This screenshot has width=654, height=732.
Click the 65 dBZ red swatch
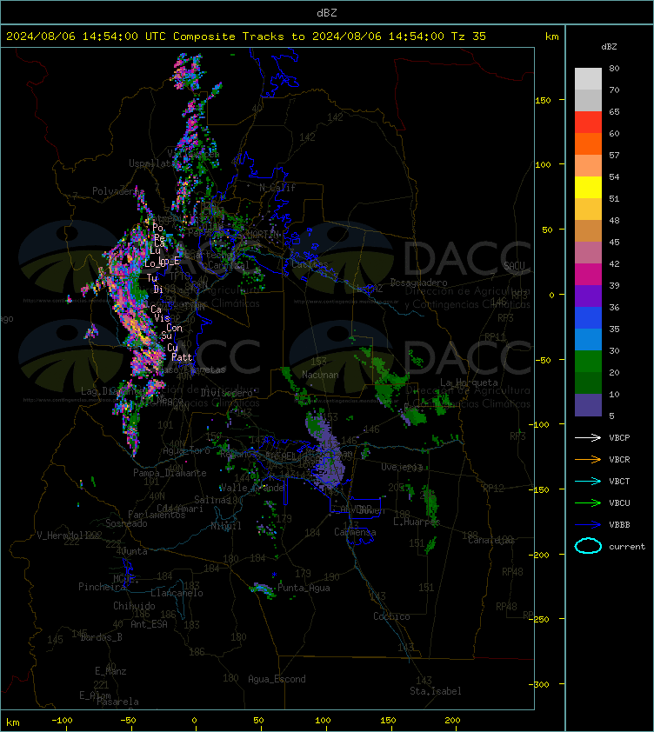588,122
